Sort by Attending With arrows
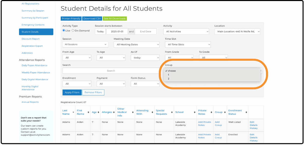 pyautogui.click(x=152, y=112)
